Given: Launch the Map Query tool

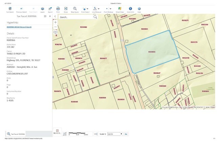Looking at the screenshot, I should 75,8.
